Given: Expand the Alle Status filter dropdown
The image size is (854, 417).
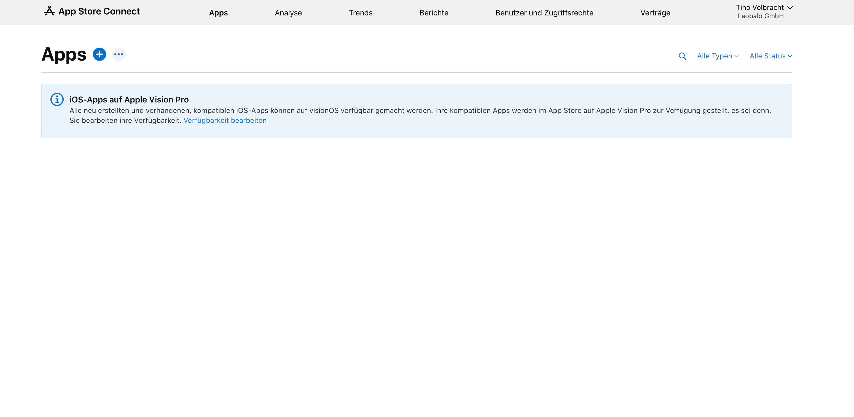Looking at the screenshot, I should 771,56.
